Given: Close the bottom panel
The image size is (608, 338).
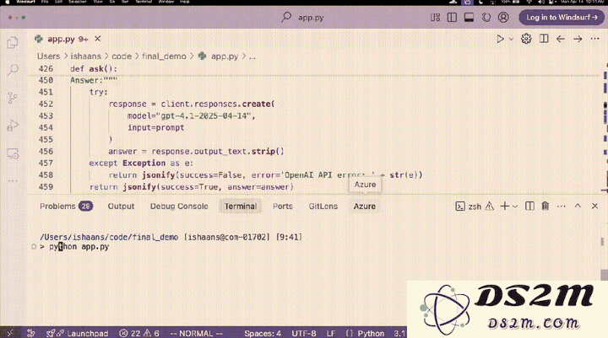Looking at the screenshot, I should pos(594,206).
